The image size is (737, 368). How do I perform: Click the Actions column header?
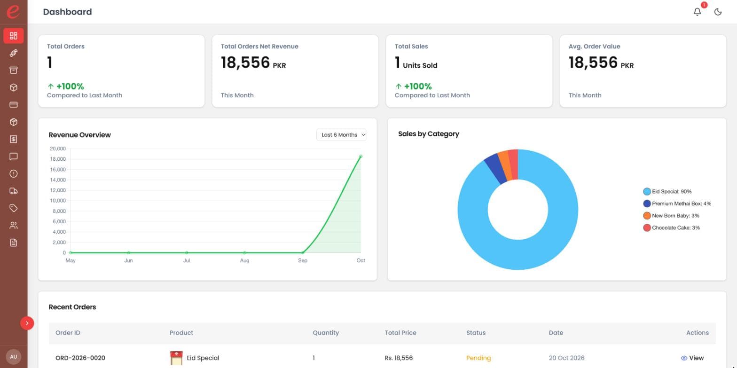pyautogui.click(x=698, y=333)
